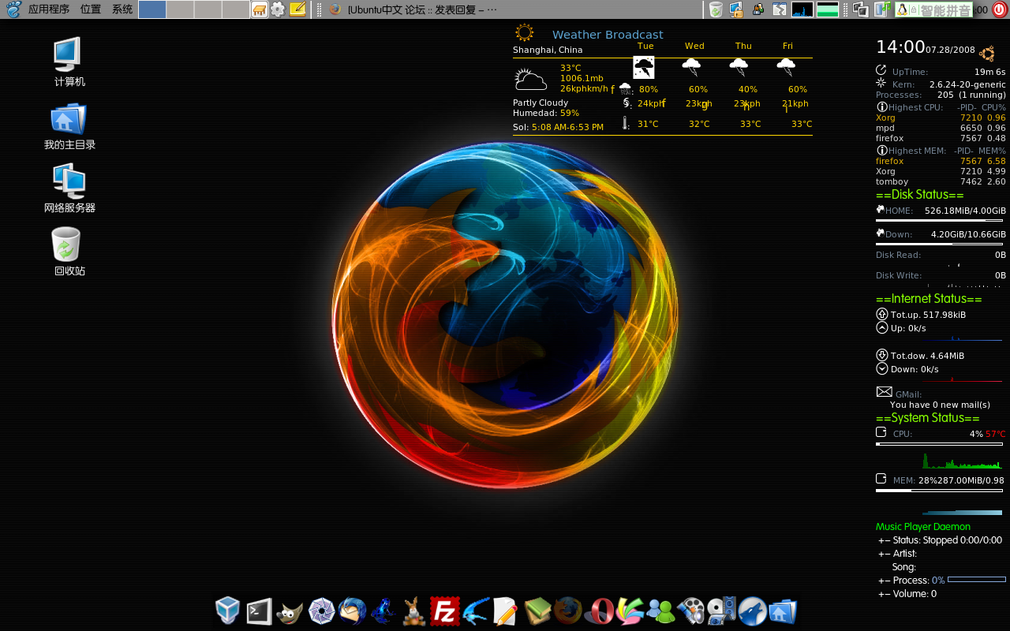Click the Music Player Daemon Process progress bar
Viewport: 1010px width, 631px height.
(x=977, y=580)
